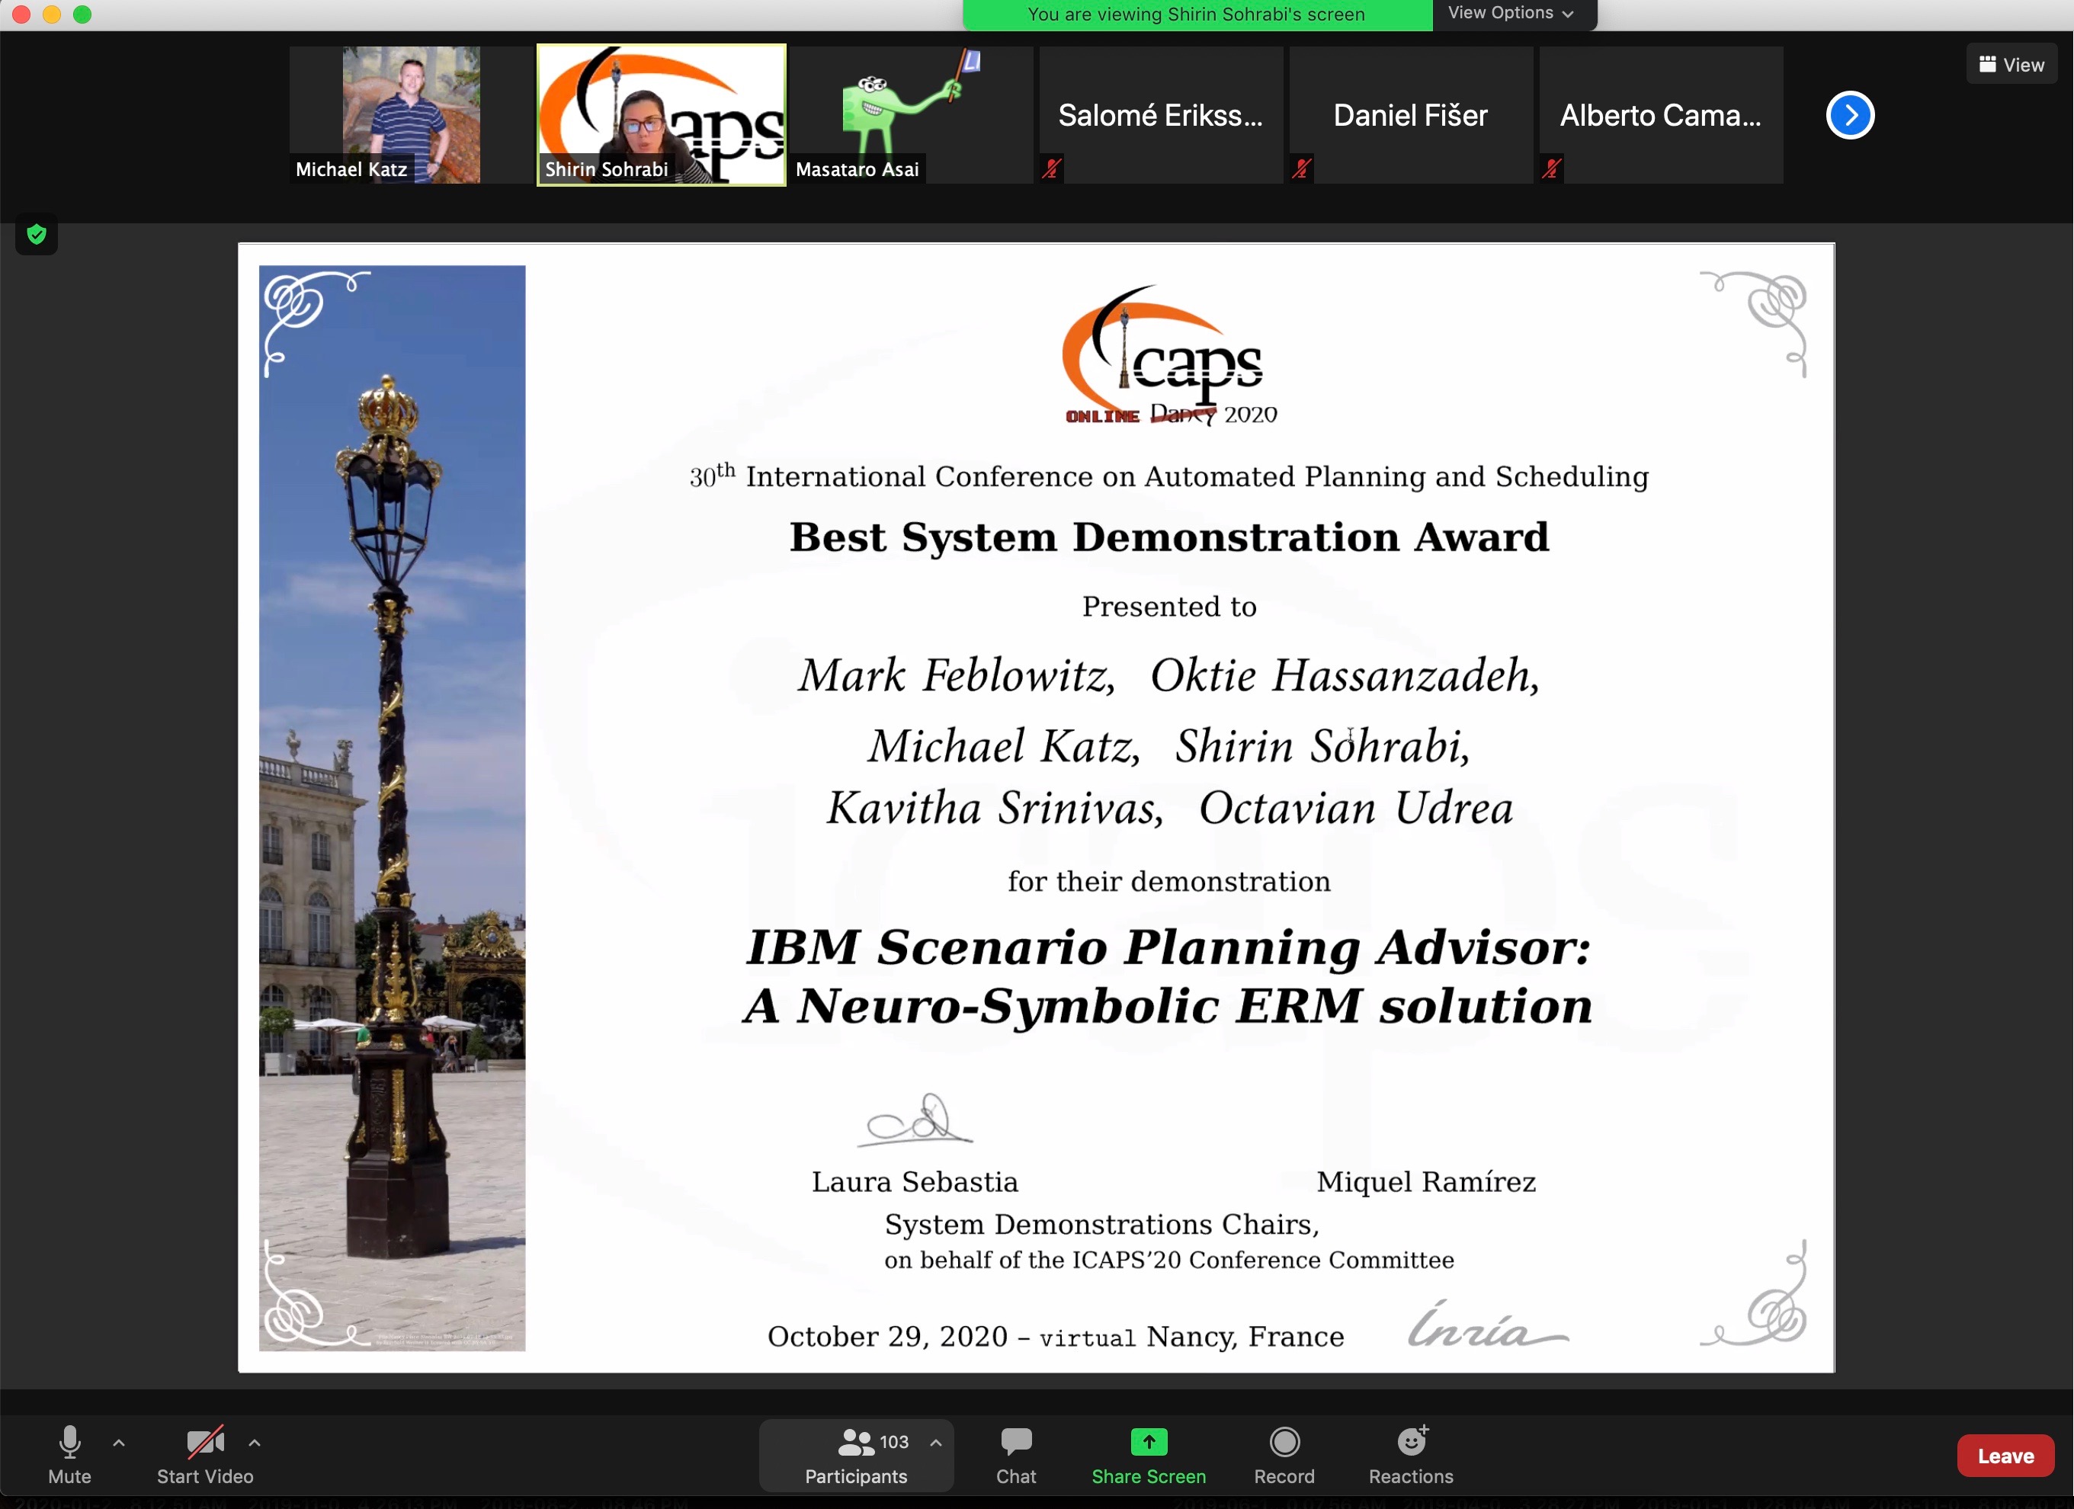Mute the microphone

(69, 1454)
